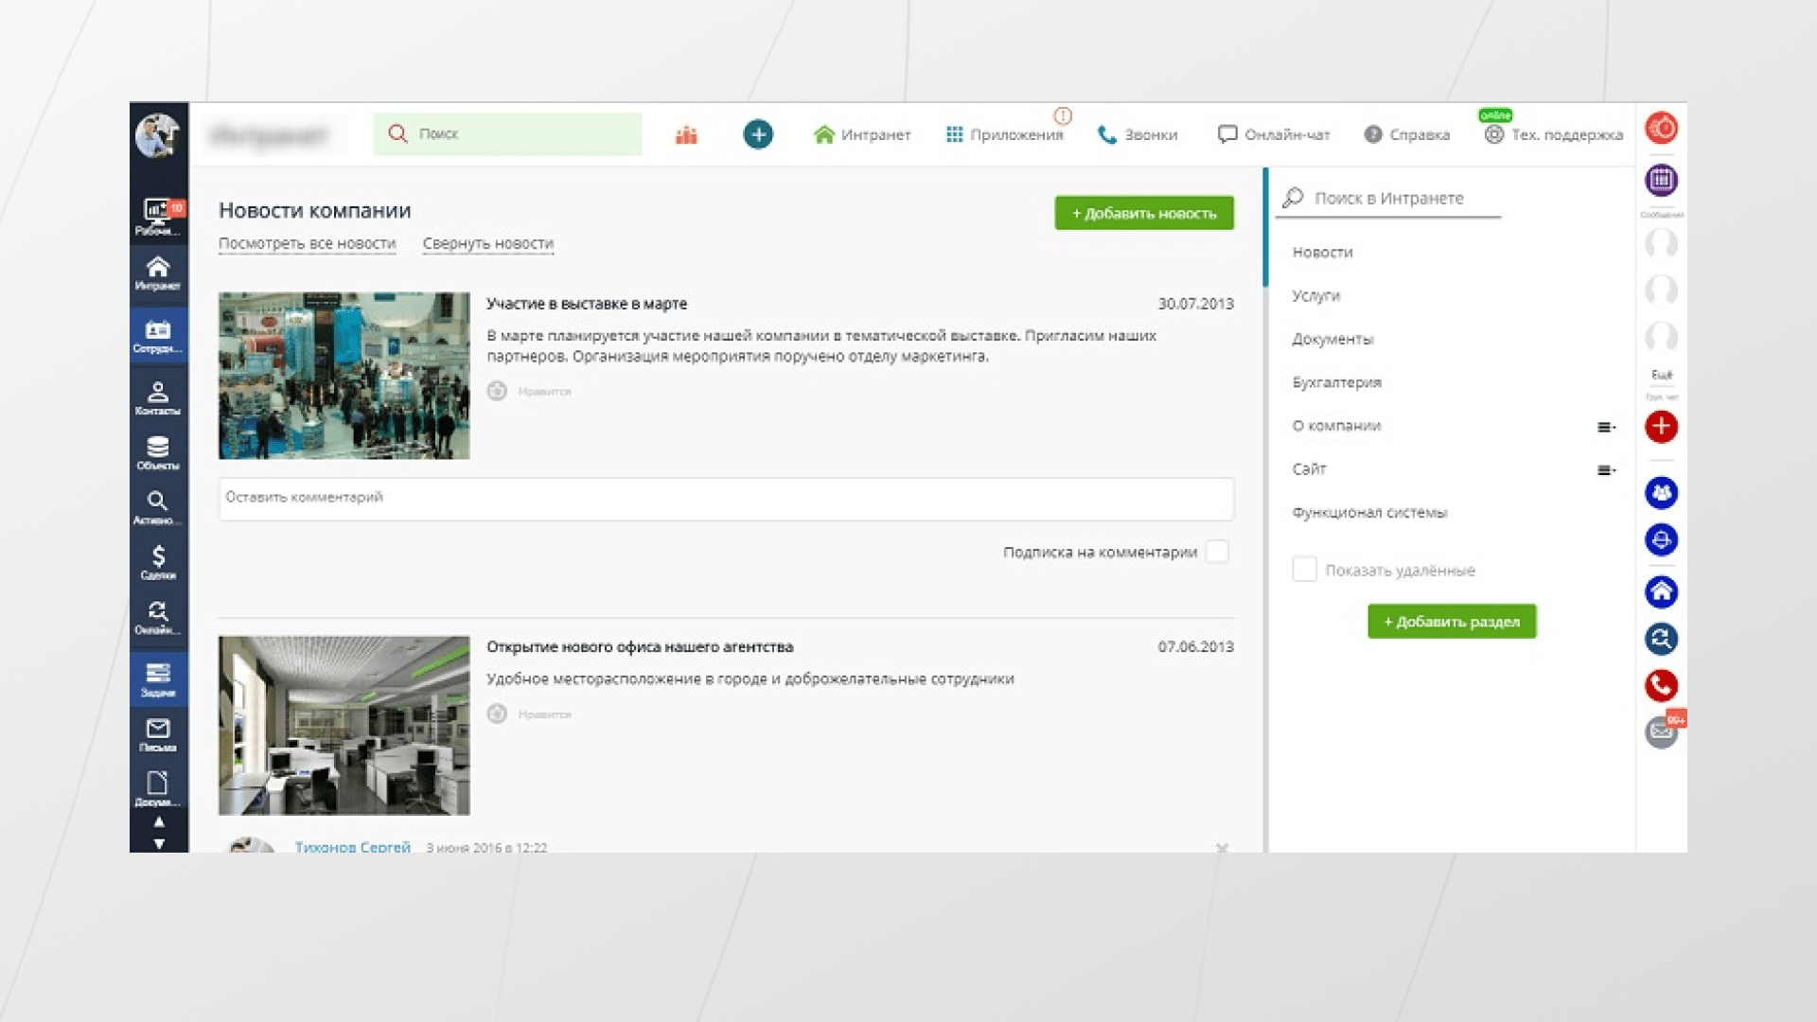Image resolution: width=1817 pixels, height=1022 pixels.
Task: Select Новости in the intranet sections
Action: coord(1323,253)
